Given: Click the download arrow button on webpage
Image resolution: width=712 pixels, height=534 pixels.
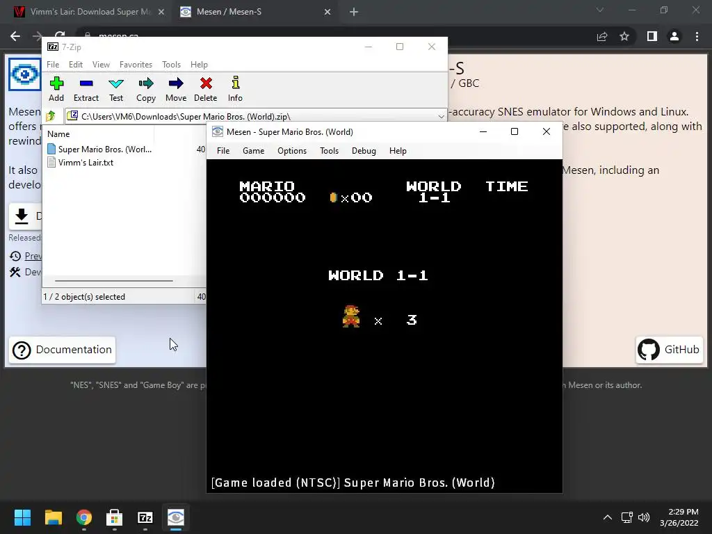Looking at the screenshot, I should pos(22,216).
